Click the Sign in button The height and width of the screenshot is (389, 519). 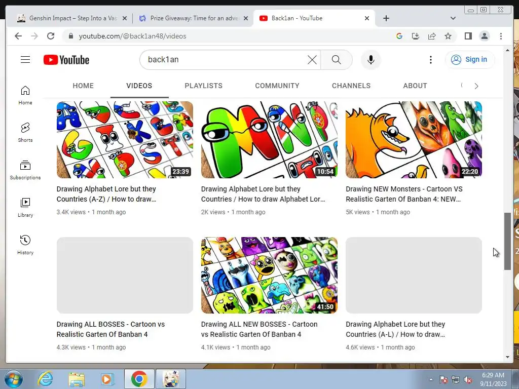pos(470,60)
